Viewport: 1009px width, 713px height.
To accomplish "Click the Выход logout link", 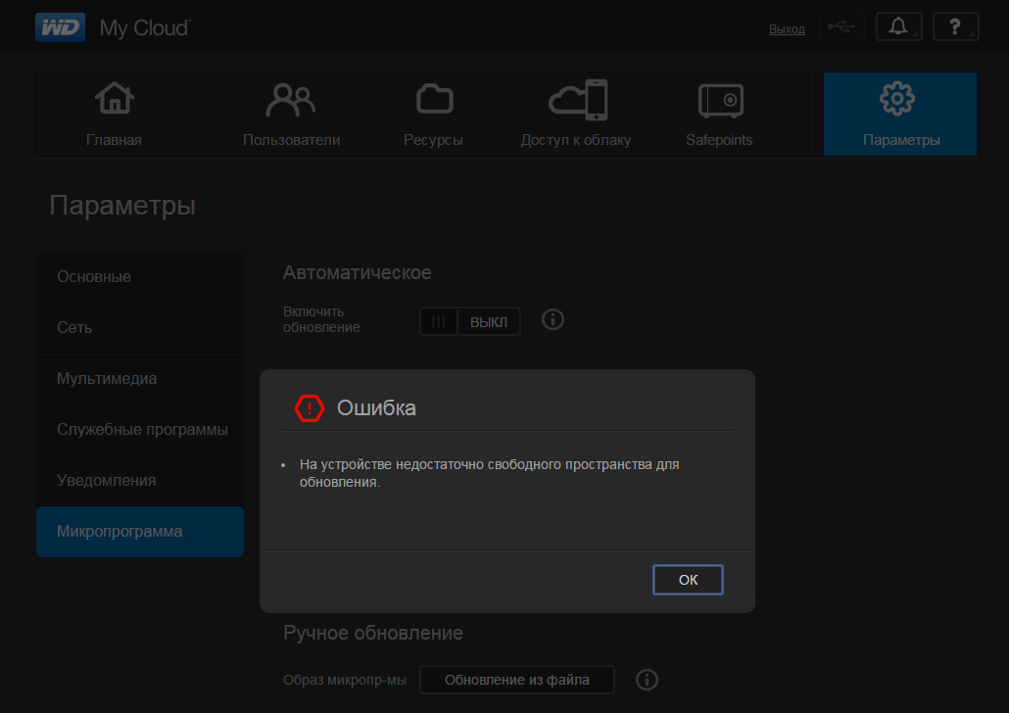I will tap(787, 29).
